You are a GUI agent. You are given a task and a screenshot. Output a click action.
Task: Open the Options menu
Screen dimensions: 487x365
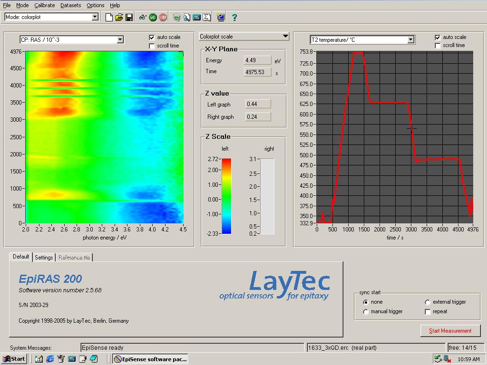(95, 5)
